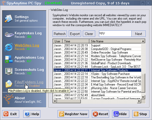Image resolution: width=152 pixels, height=120 pixels.
Task: Select 'NetObserve Spy Software' row
Action: [97, 60]
